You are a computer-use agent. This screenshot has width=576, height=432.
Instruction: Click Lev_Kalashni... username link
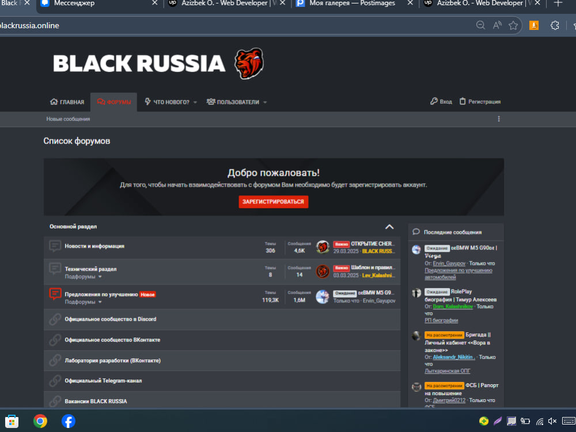click(378, 275)
